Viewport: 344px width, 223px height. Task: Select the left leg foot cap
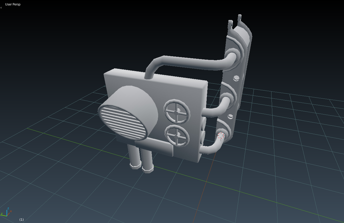coord(135,165)
